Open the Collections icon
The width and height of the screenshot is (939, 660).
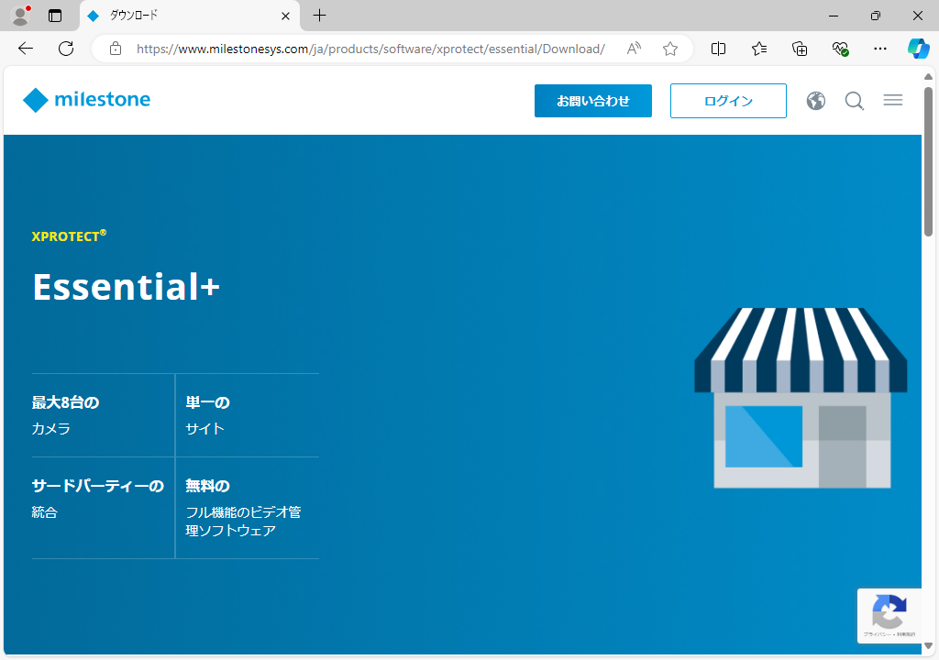[800, 49]
